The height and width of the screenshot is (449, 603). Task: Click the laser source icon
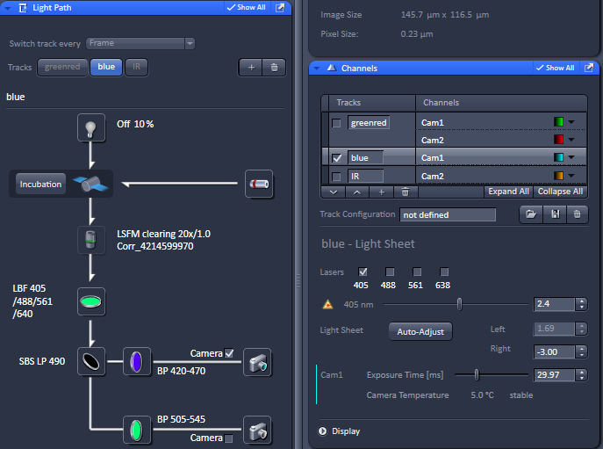[259, 185]
